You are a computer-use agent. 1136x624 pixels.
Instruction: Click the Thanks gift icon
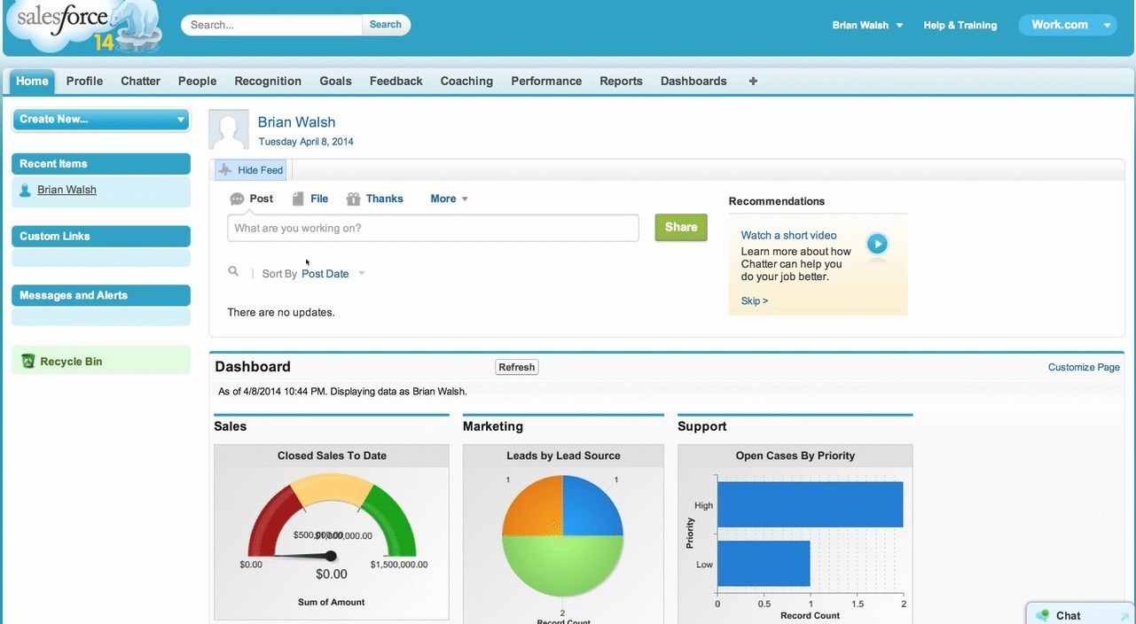tap(353, 199)
